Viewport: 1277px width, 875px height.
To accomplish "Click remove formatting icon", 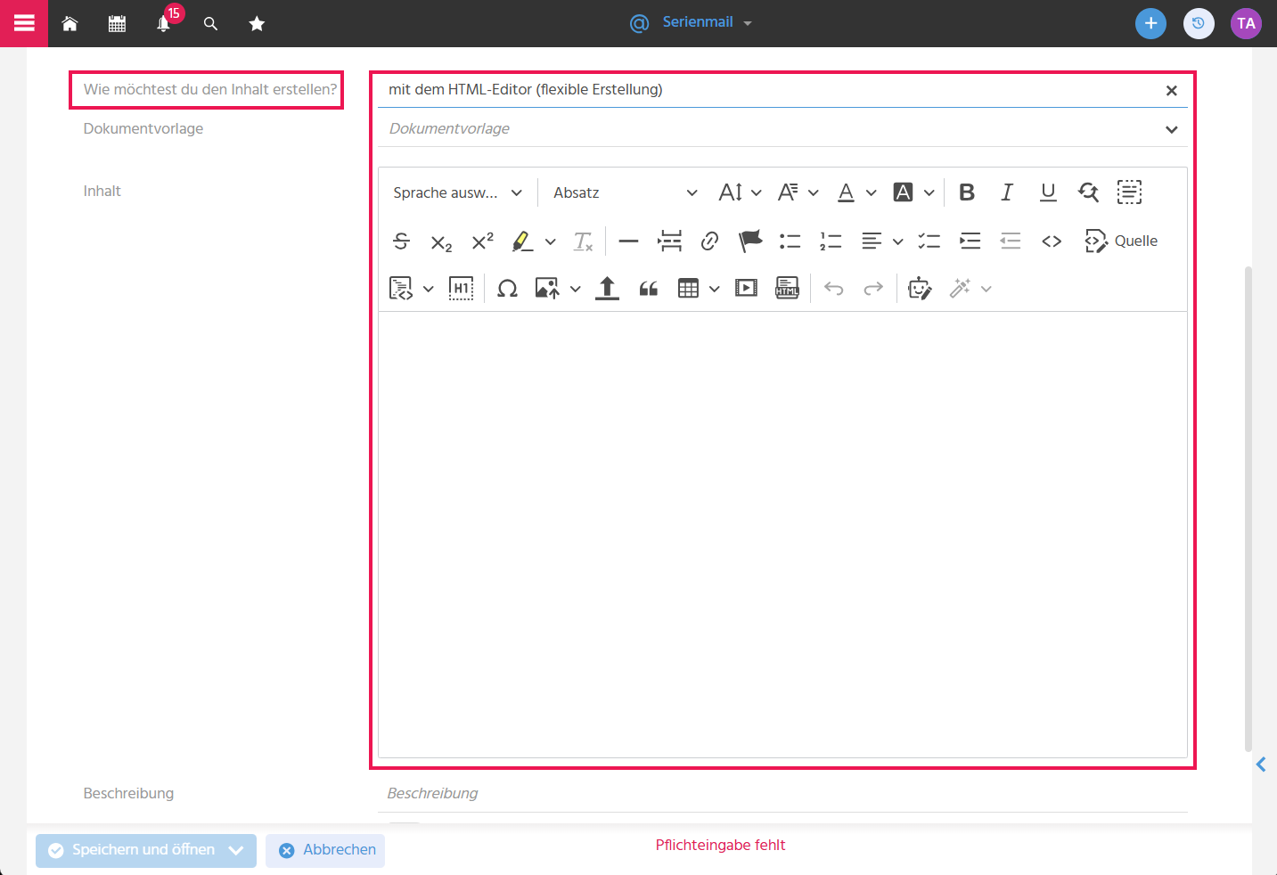I will pos(584,241).
